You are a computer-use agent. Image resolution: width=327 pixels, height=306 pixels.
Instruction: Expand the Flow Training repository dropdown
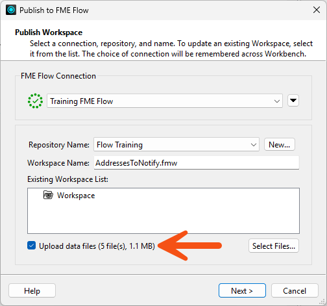tap(176, 144)
